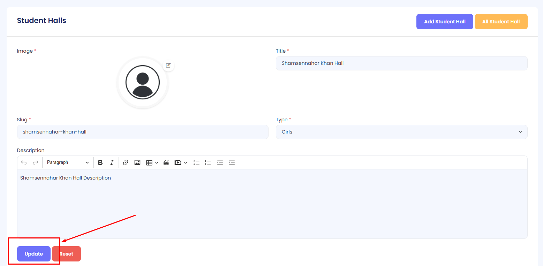Click the block quote icon

pyautogui.click(x=166, y=162)
